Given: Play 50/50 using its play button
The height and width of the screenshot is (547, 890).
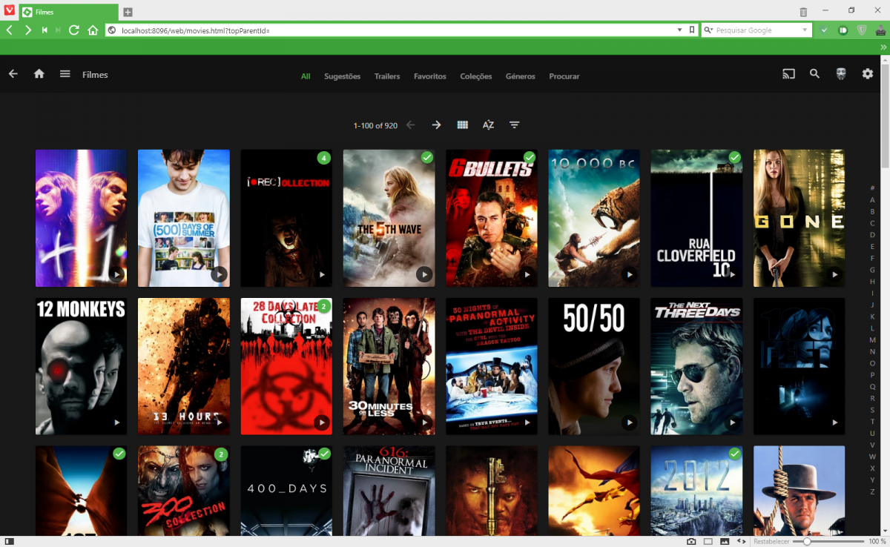Looking at the screenshot, I should (x=629, y=422).
